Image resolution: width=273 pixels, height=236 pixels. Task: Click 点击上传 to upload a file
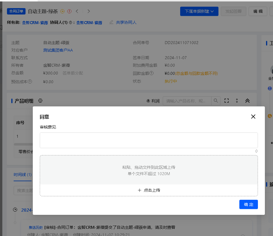point(149,190)
